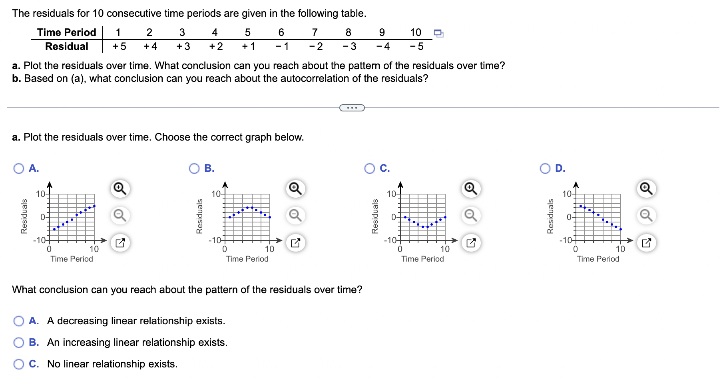Click the zoom-in magnifier on graph A
This screenshot has width=721, height=381.
120,188
